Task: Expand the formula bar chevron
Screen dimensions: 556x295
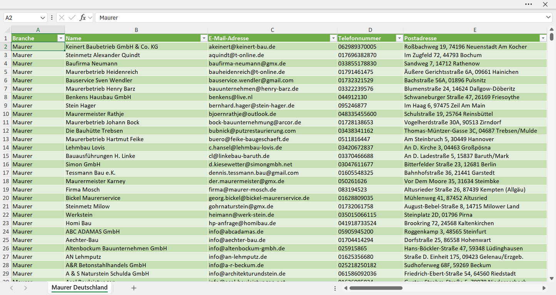Action: tap(548, 17)
